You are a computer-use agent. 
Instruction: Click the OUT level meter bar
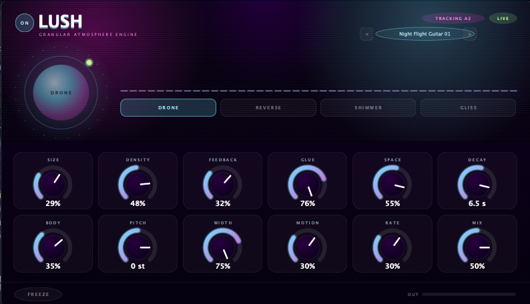pos(469,295)
